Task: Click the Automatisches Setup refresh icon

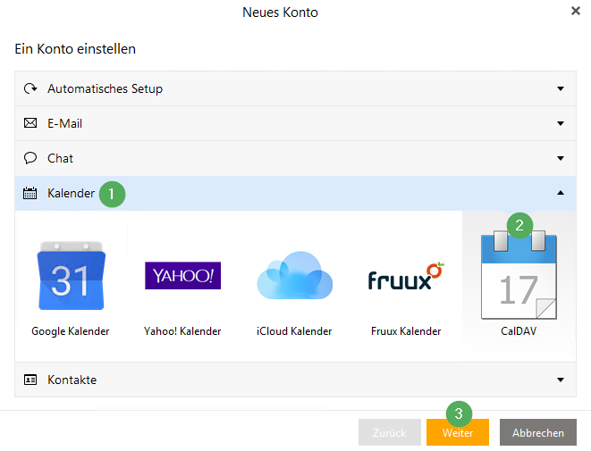Action: pos(30,88)
